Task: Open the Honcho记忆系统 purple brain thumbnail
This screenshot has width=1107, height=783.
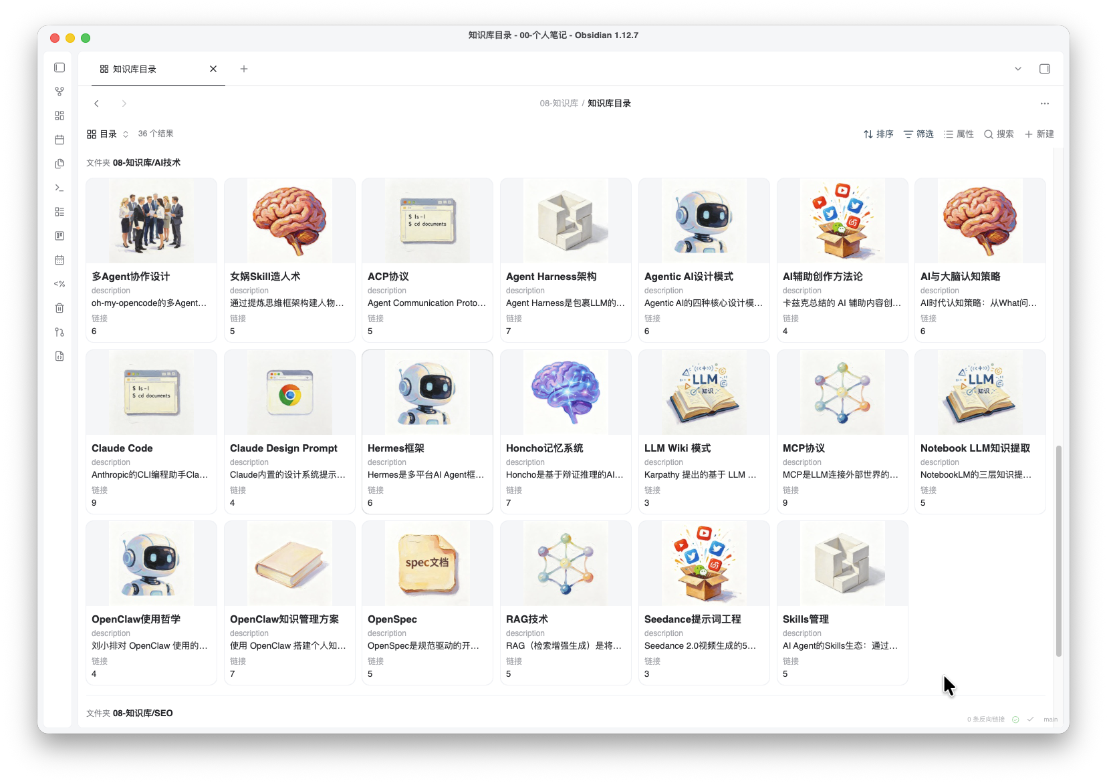Action: (566, 393)
